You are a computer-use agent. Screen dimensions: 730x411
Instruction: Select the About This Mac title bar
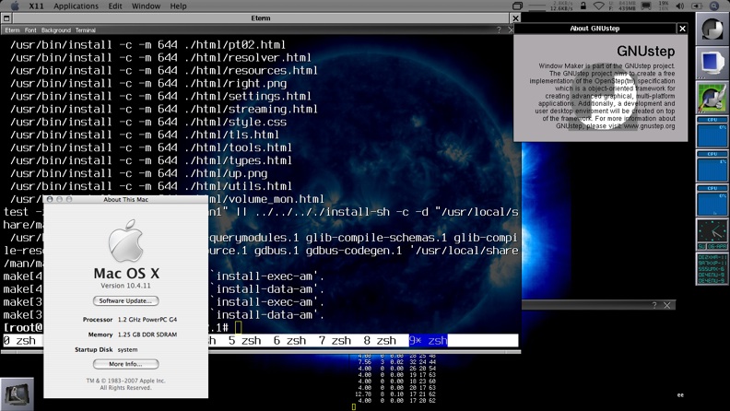[125, 199]
